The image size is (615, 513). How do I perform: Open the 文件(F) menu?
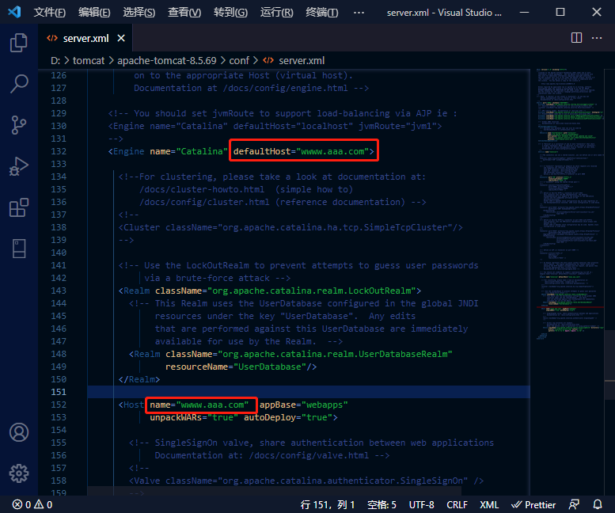[x=49, y=12]
